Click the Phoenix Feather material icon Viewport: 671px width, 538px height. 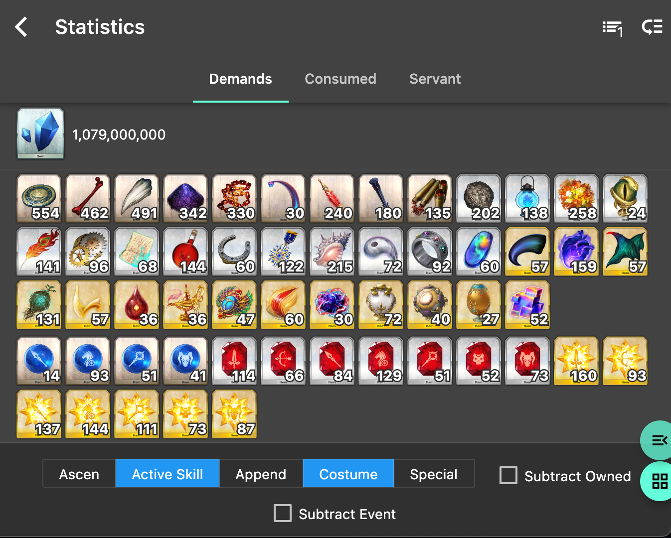point(39,252)
